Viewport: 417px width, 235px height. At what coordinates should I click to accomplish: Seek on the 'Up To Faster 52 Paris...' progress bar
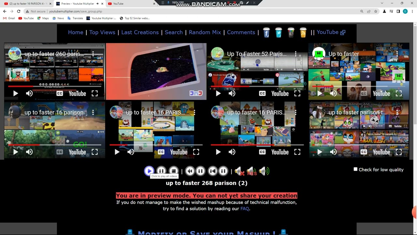click(257, 86)
